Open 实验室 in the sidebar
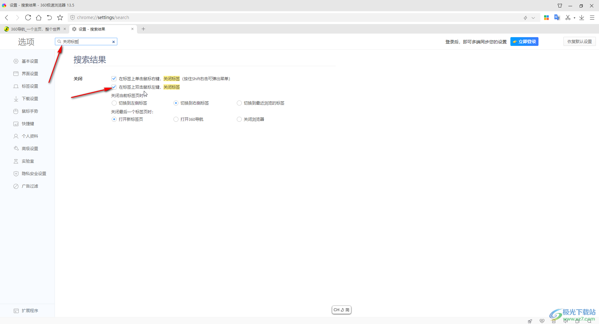This screenshot has height=324, width=599. pyautogui.click(x=28, y=161)
